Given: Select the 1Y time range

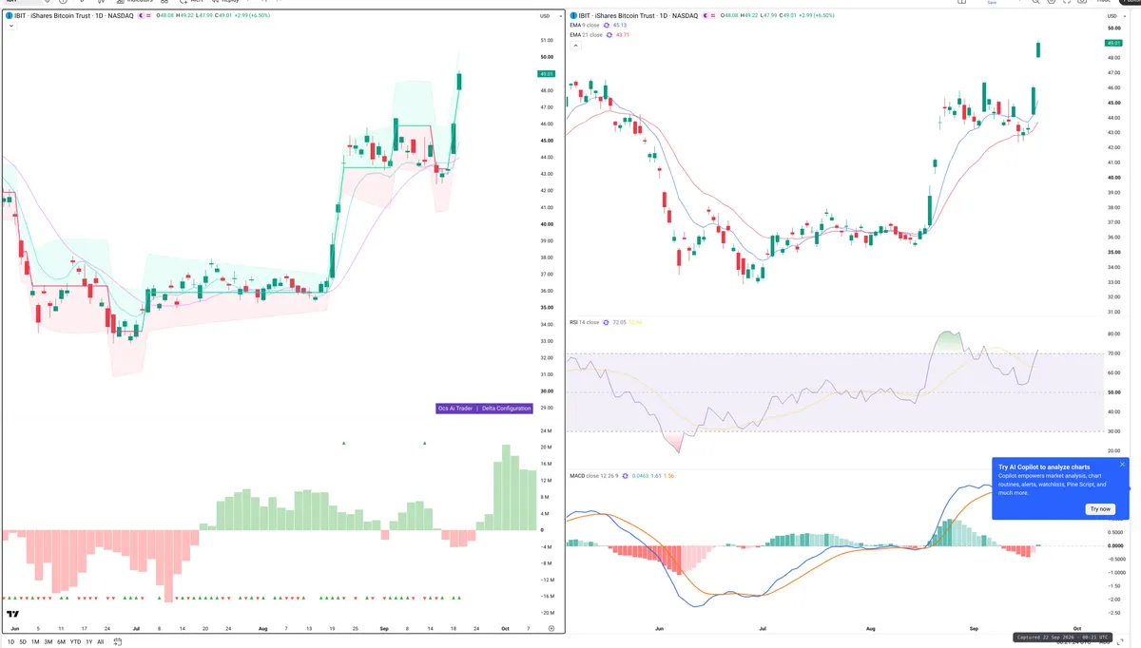Looking at the screenshot, I should [88, 641].
